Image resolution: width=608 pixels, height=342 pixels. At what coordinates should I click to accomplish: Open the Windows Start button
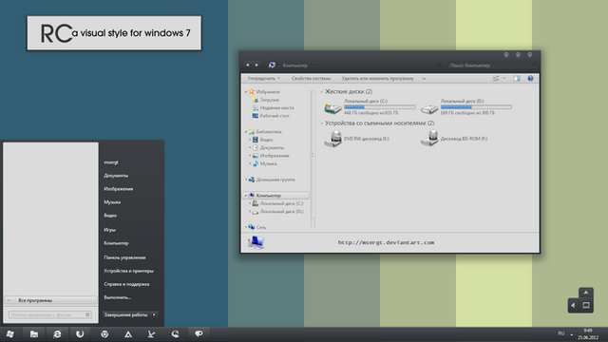pos(10,333)
